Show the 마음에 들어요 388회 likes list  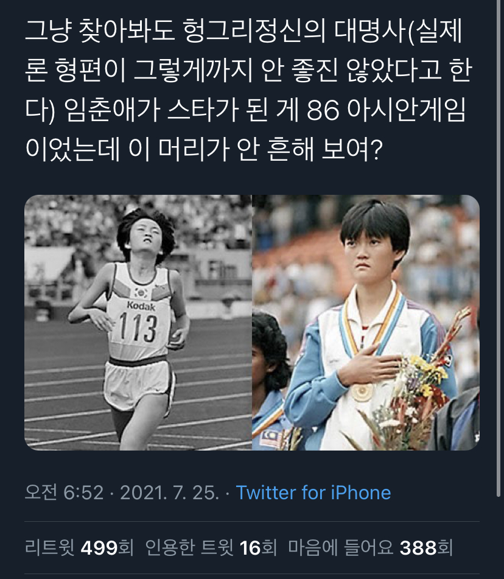point(370,547)
